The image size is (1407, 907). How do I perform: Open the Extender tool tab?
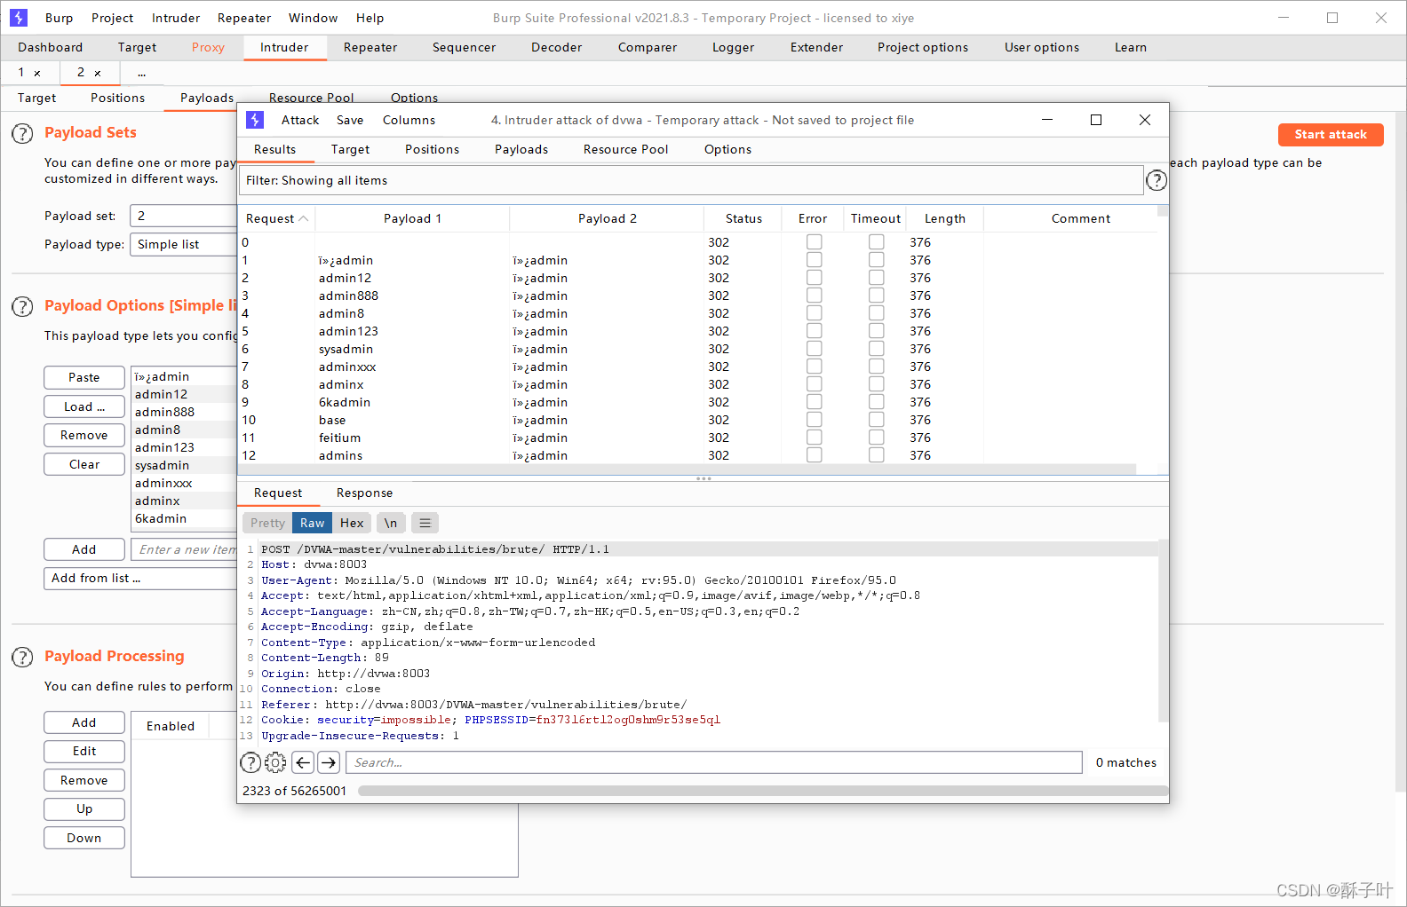click(x=816, y=47)
